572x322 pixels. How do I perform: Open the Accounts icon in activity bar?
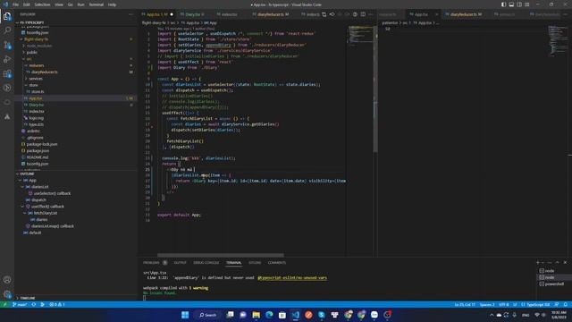7,280
